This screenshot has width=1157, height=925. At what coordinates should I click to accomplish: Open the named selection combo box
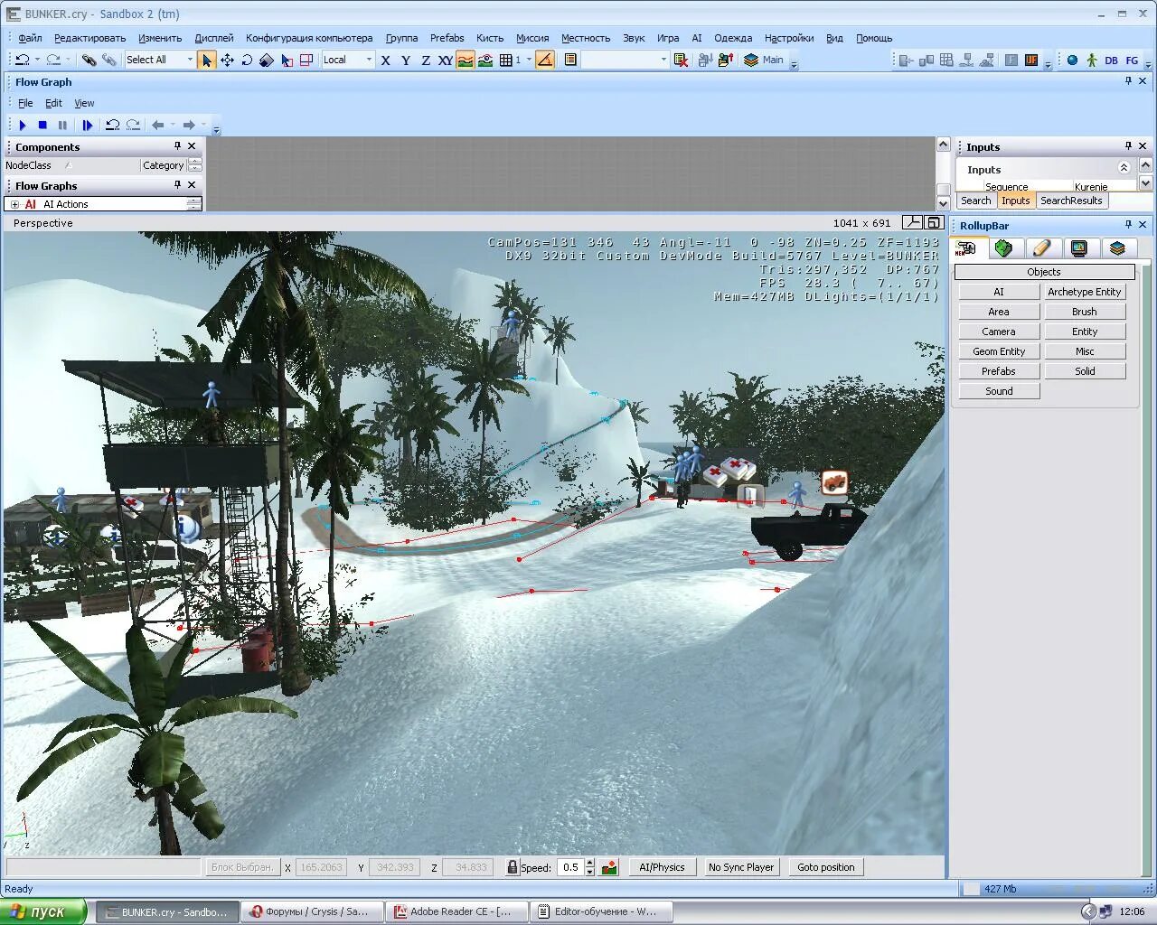click(x=625, y=60)
